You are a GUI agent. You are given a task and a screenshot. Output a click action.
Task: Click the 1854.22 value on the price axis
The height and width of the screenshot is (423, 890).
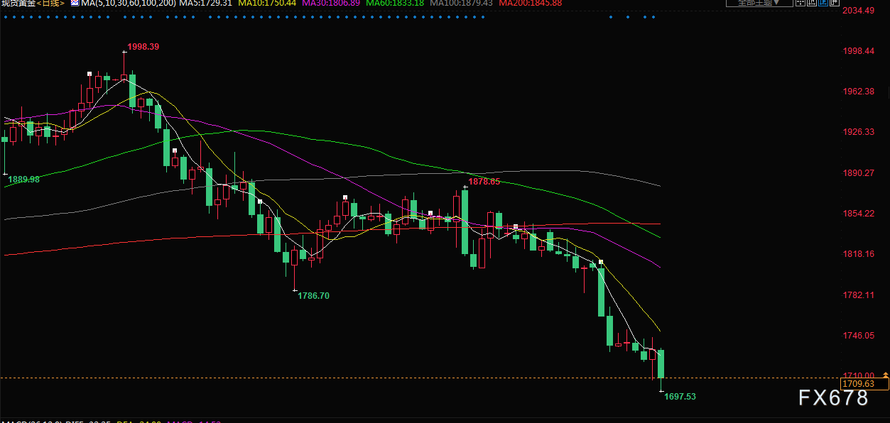click(857, 214)
